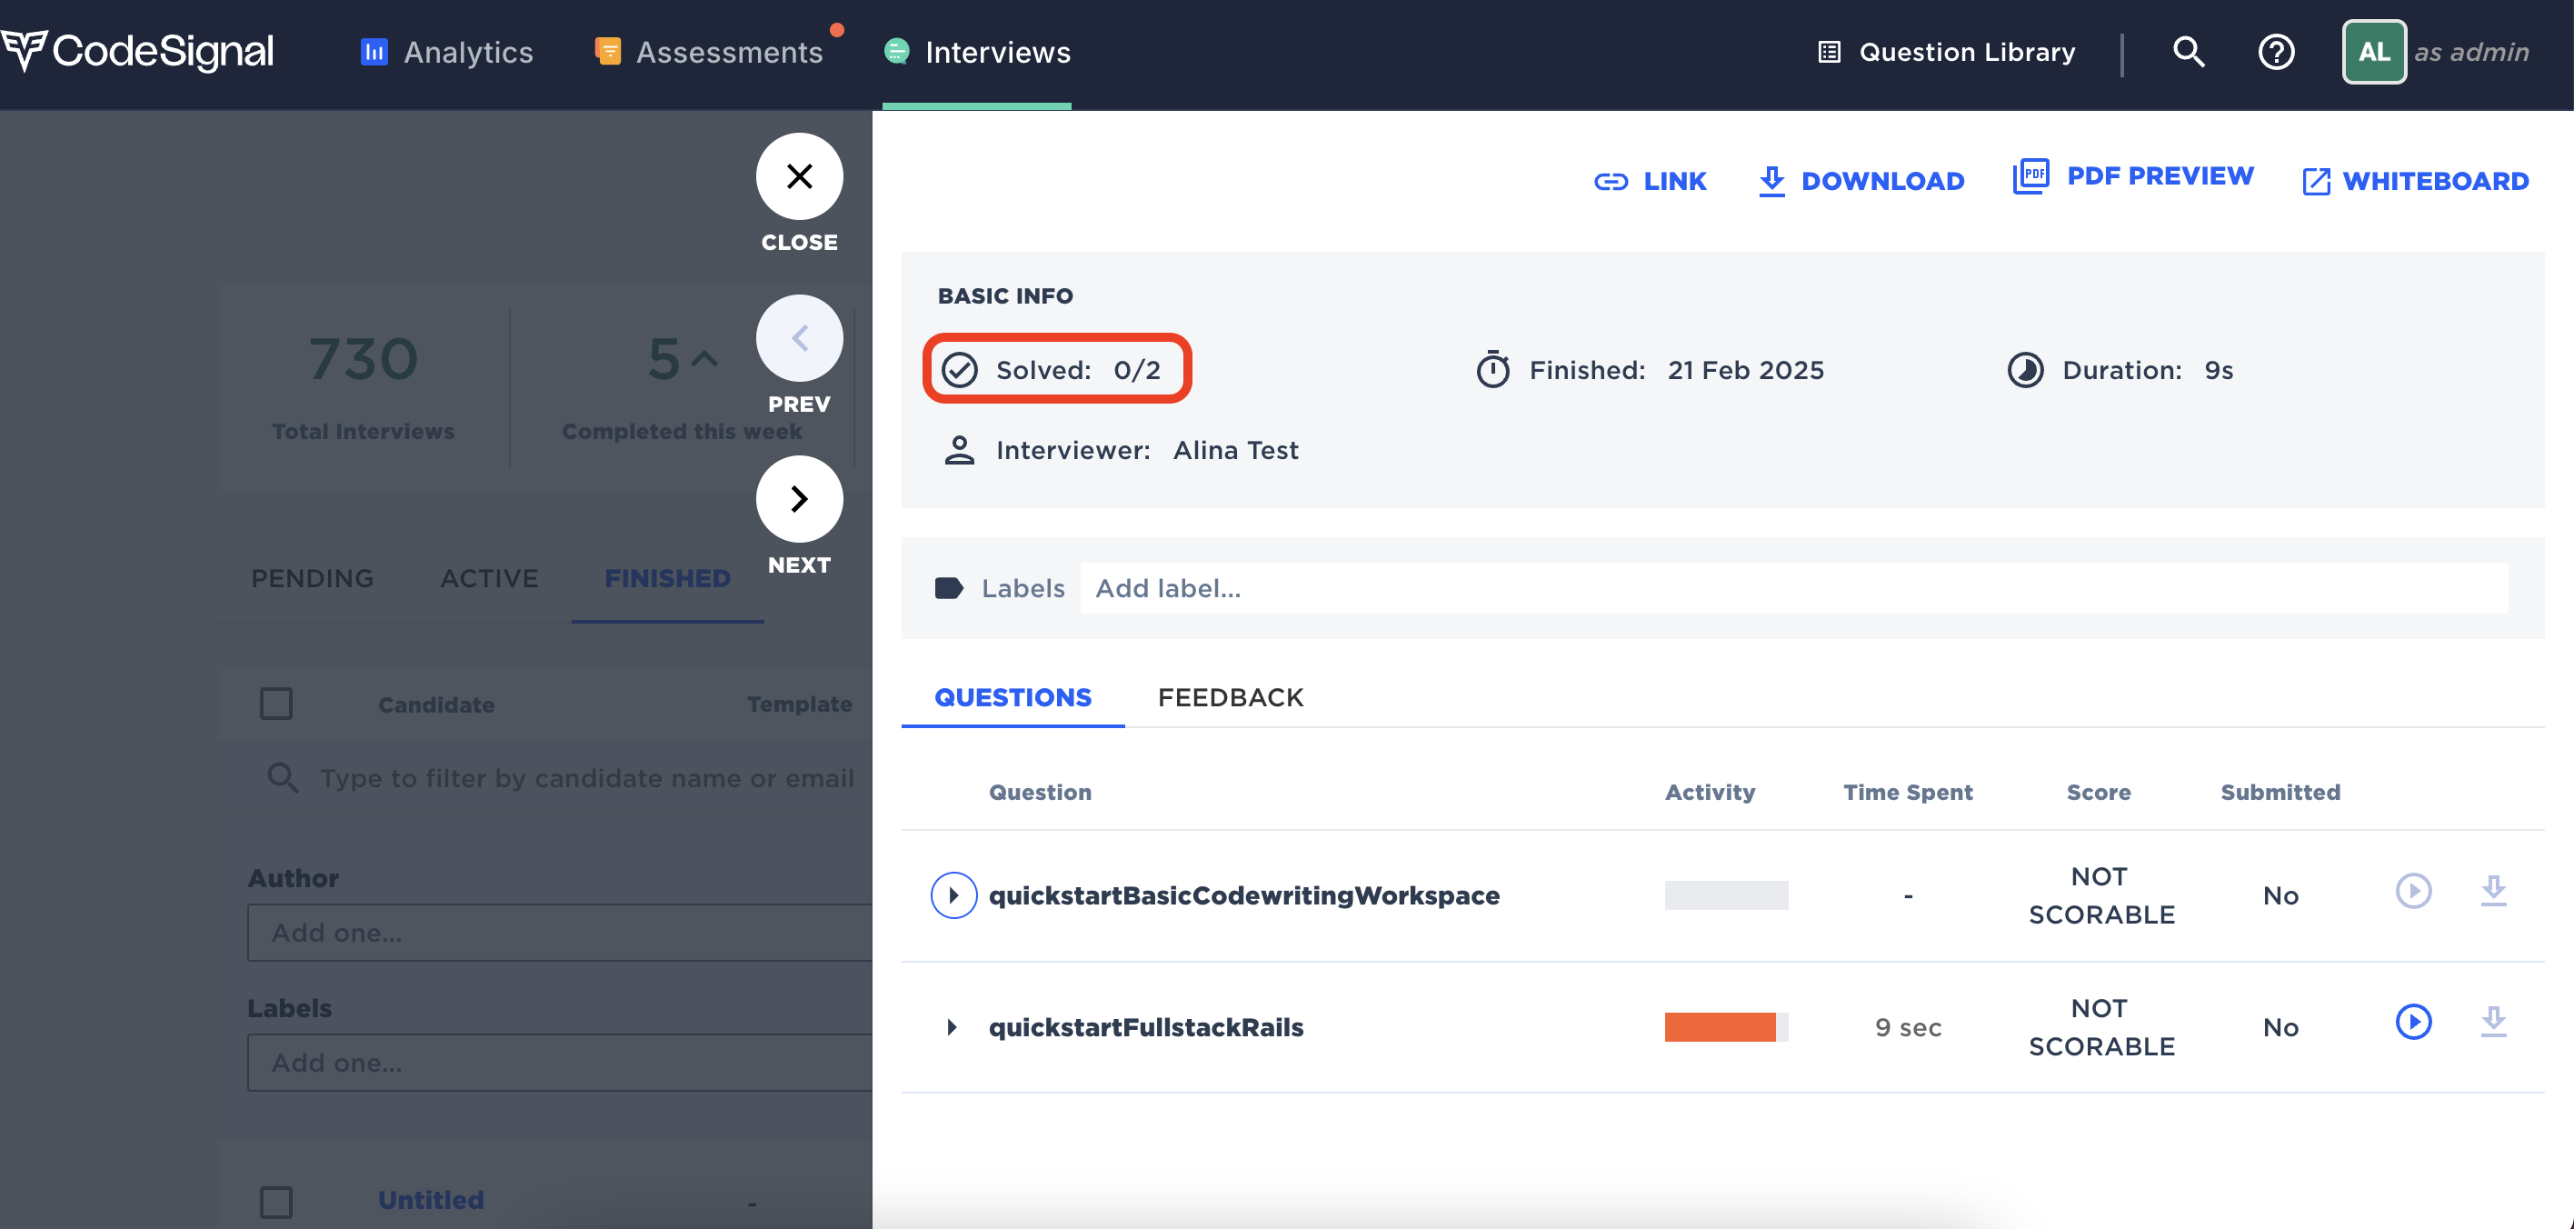Screen dimensions: 2574x1229
Task: Open the Analytics section
Action: pos(446,52)
